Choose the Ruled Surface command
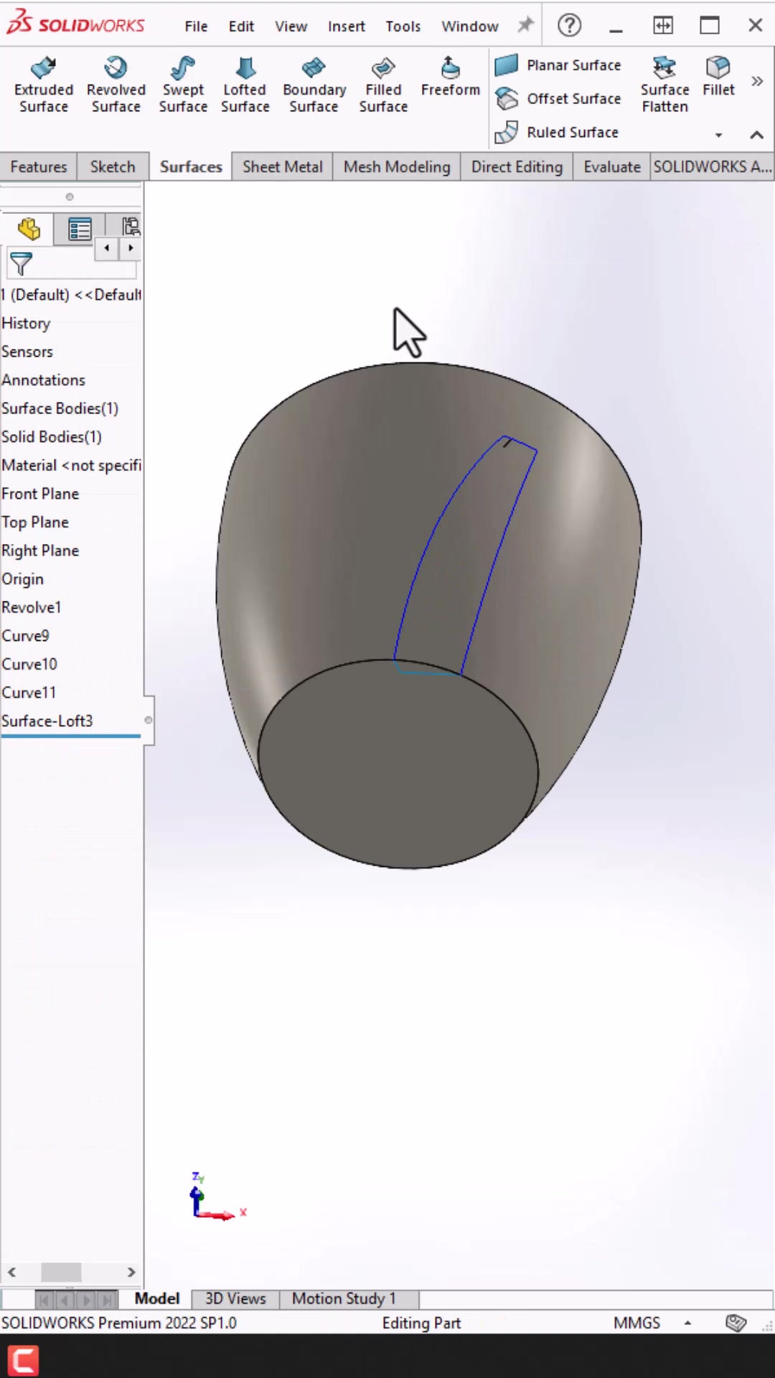This screenshot has height=1378, width=775. pos(557,132)
